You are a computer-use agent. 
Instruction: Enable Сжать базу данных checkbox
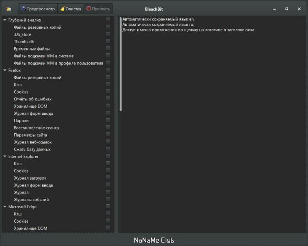coord(108,149)
